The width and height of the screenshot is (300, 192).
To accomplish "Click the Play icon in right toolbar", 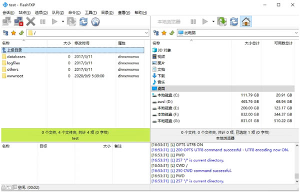I will [205, 21].
